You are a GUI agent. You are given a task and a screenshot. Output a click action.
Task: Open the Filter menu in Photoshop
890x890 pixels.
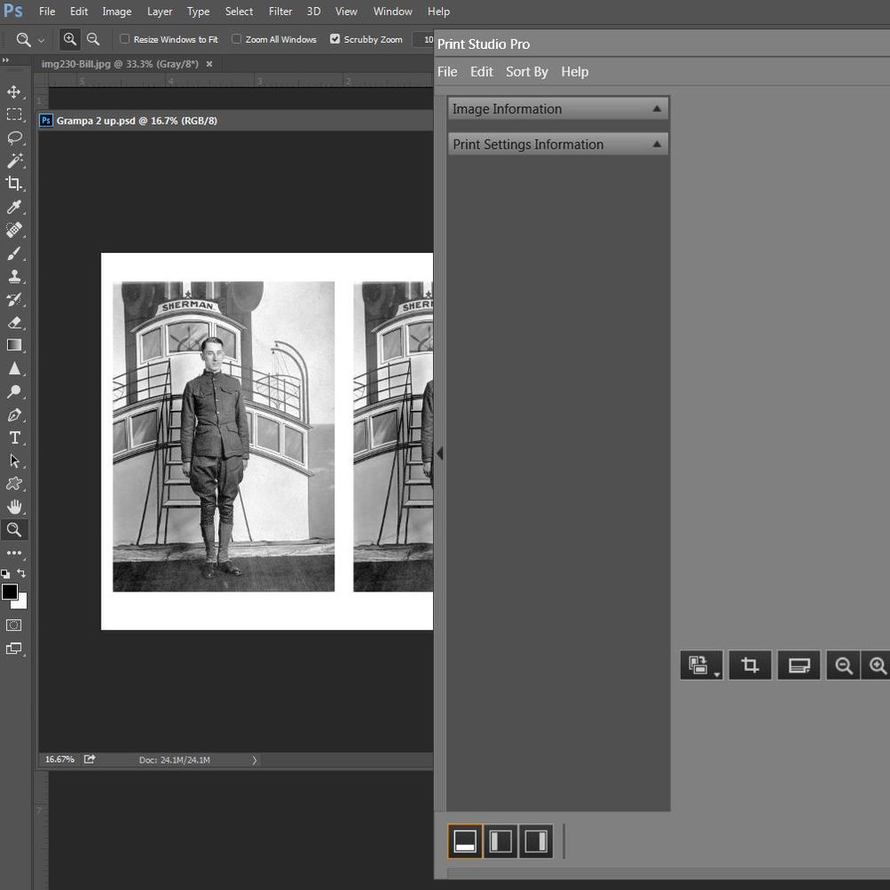(280, 12)
